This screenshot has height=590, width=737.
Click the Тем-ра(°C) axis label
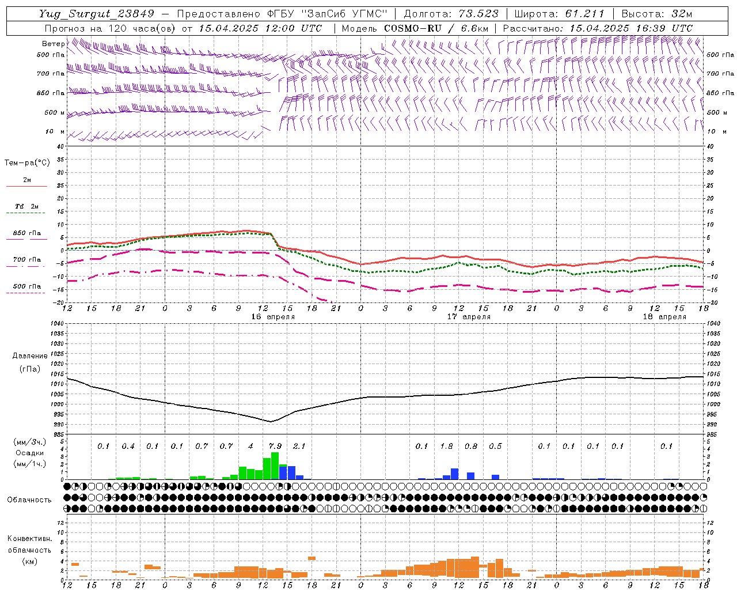pos(27,163)
